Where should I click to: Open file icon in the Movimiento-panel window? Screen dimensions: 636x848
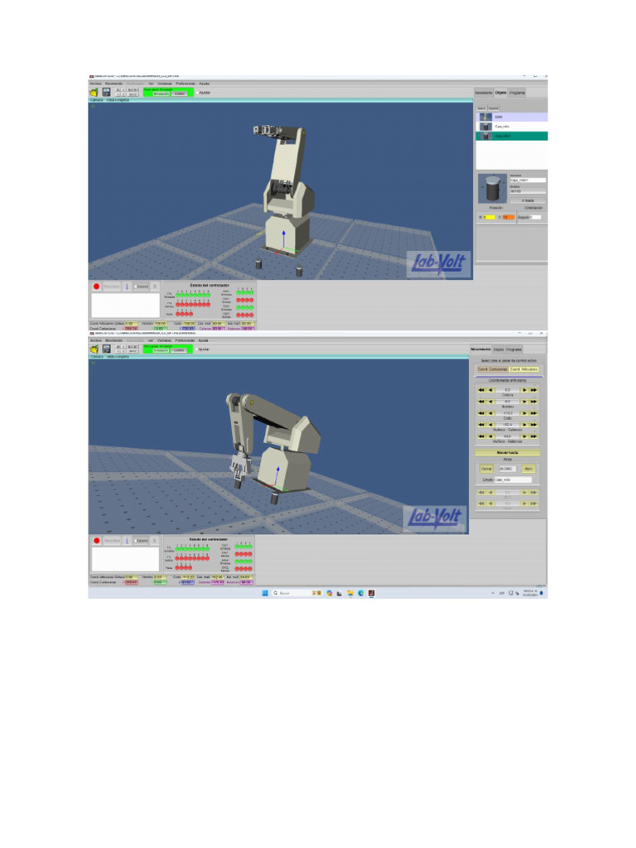pos(94,349)
